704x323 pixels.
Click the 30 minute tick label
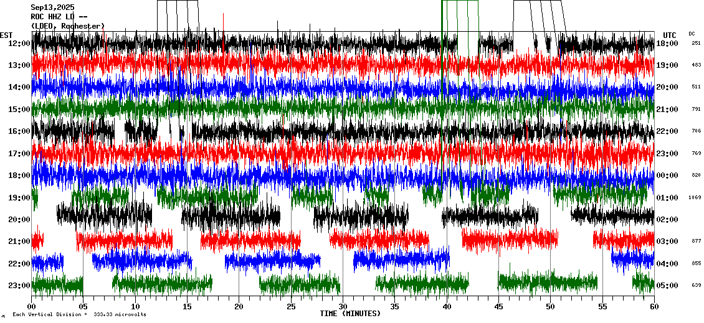343,306
